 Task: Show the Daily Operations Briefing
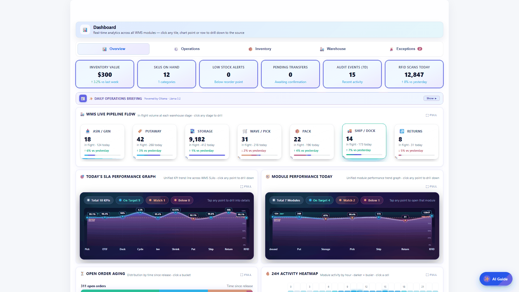[431, 98]
